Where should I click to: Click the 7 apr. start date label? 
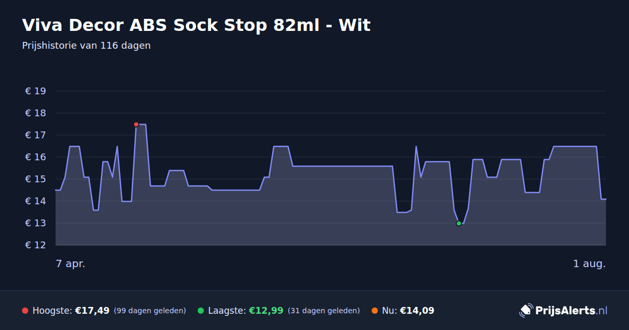(71, 264)
